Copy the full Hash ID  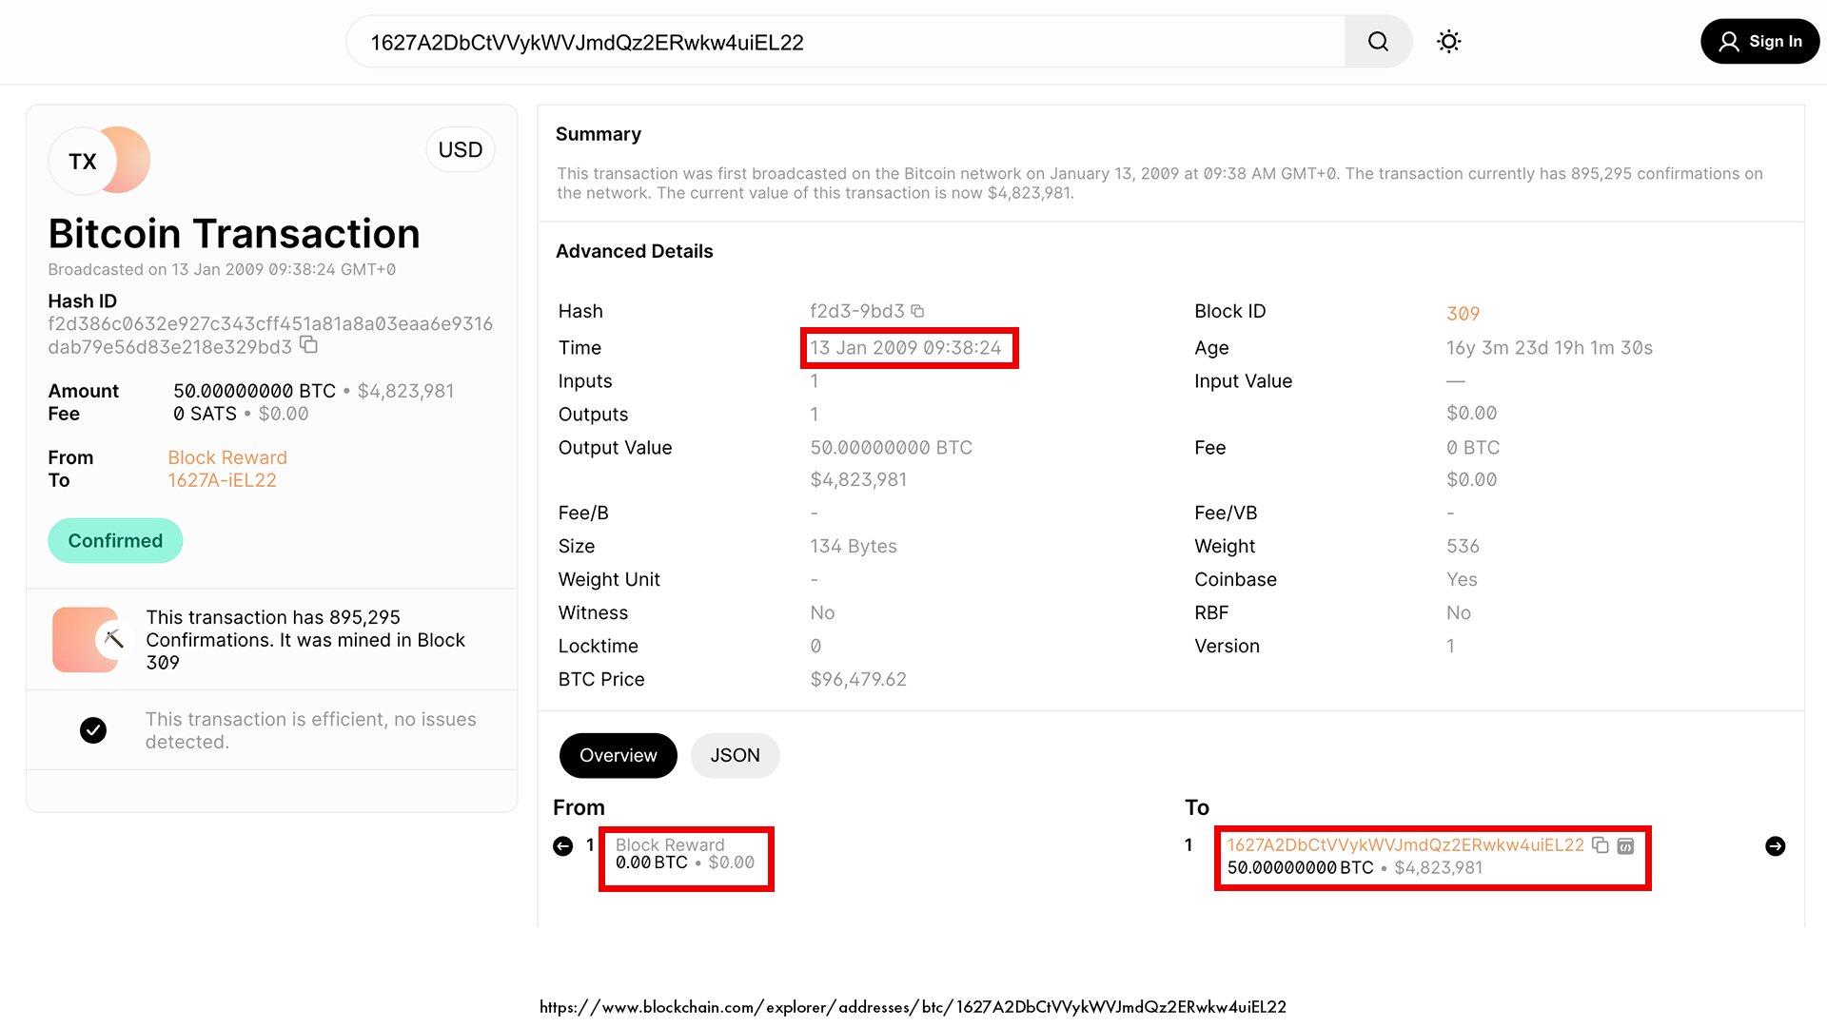click(x=308, y=345)
